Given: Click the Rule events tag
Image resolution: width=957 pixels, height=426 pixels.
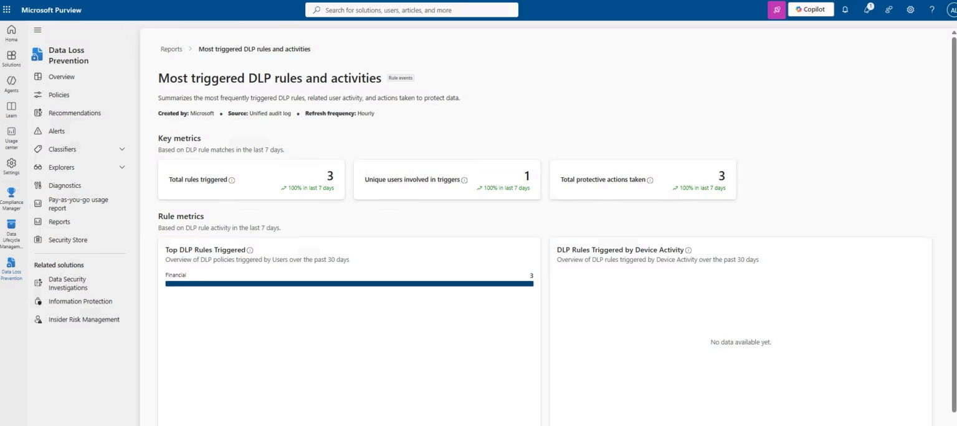Looking at the screenshot, I should point(401,78).
